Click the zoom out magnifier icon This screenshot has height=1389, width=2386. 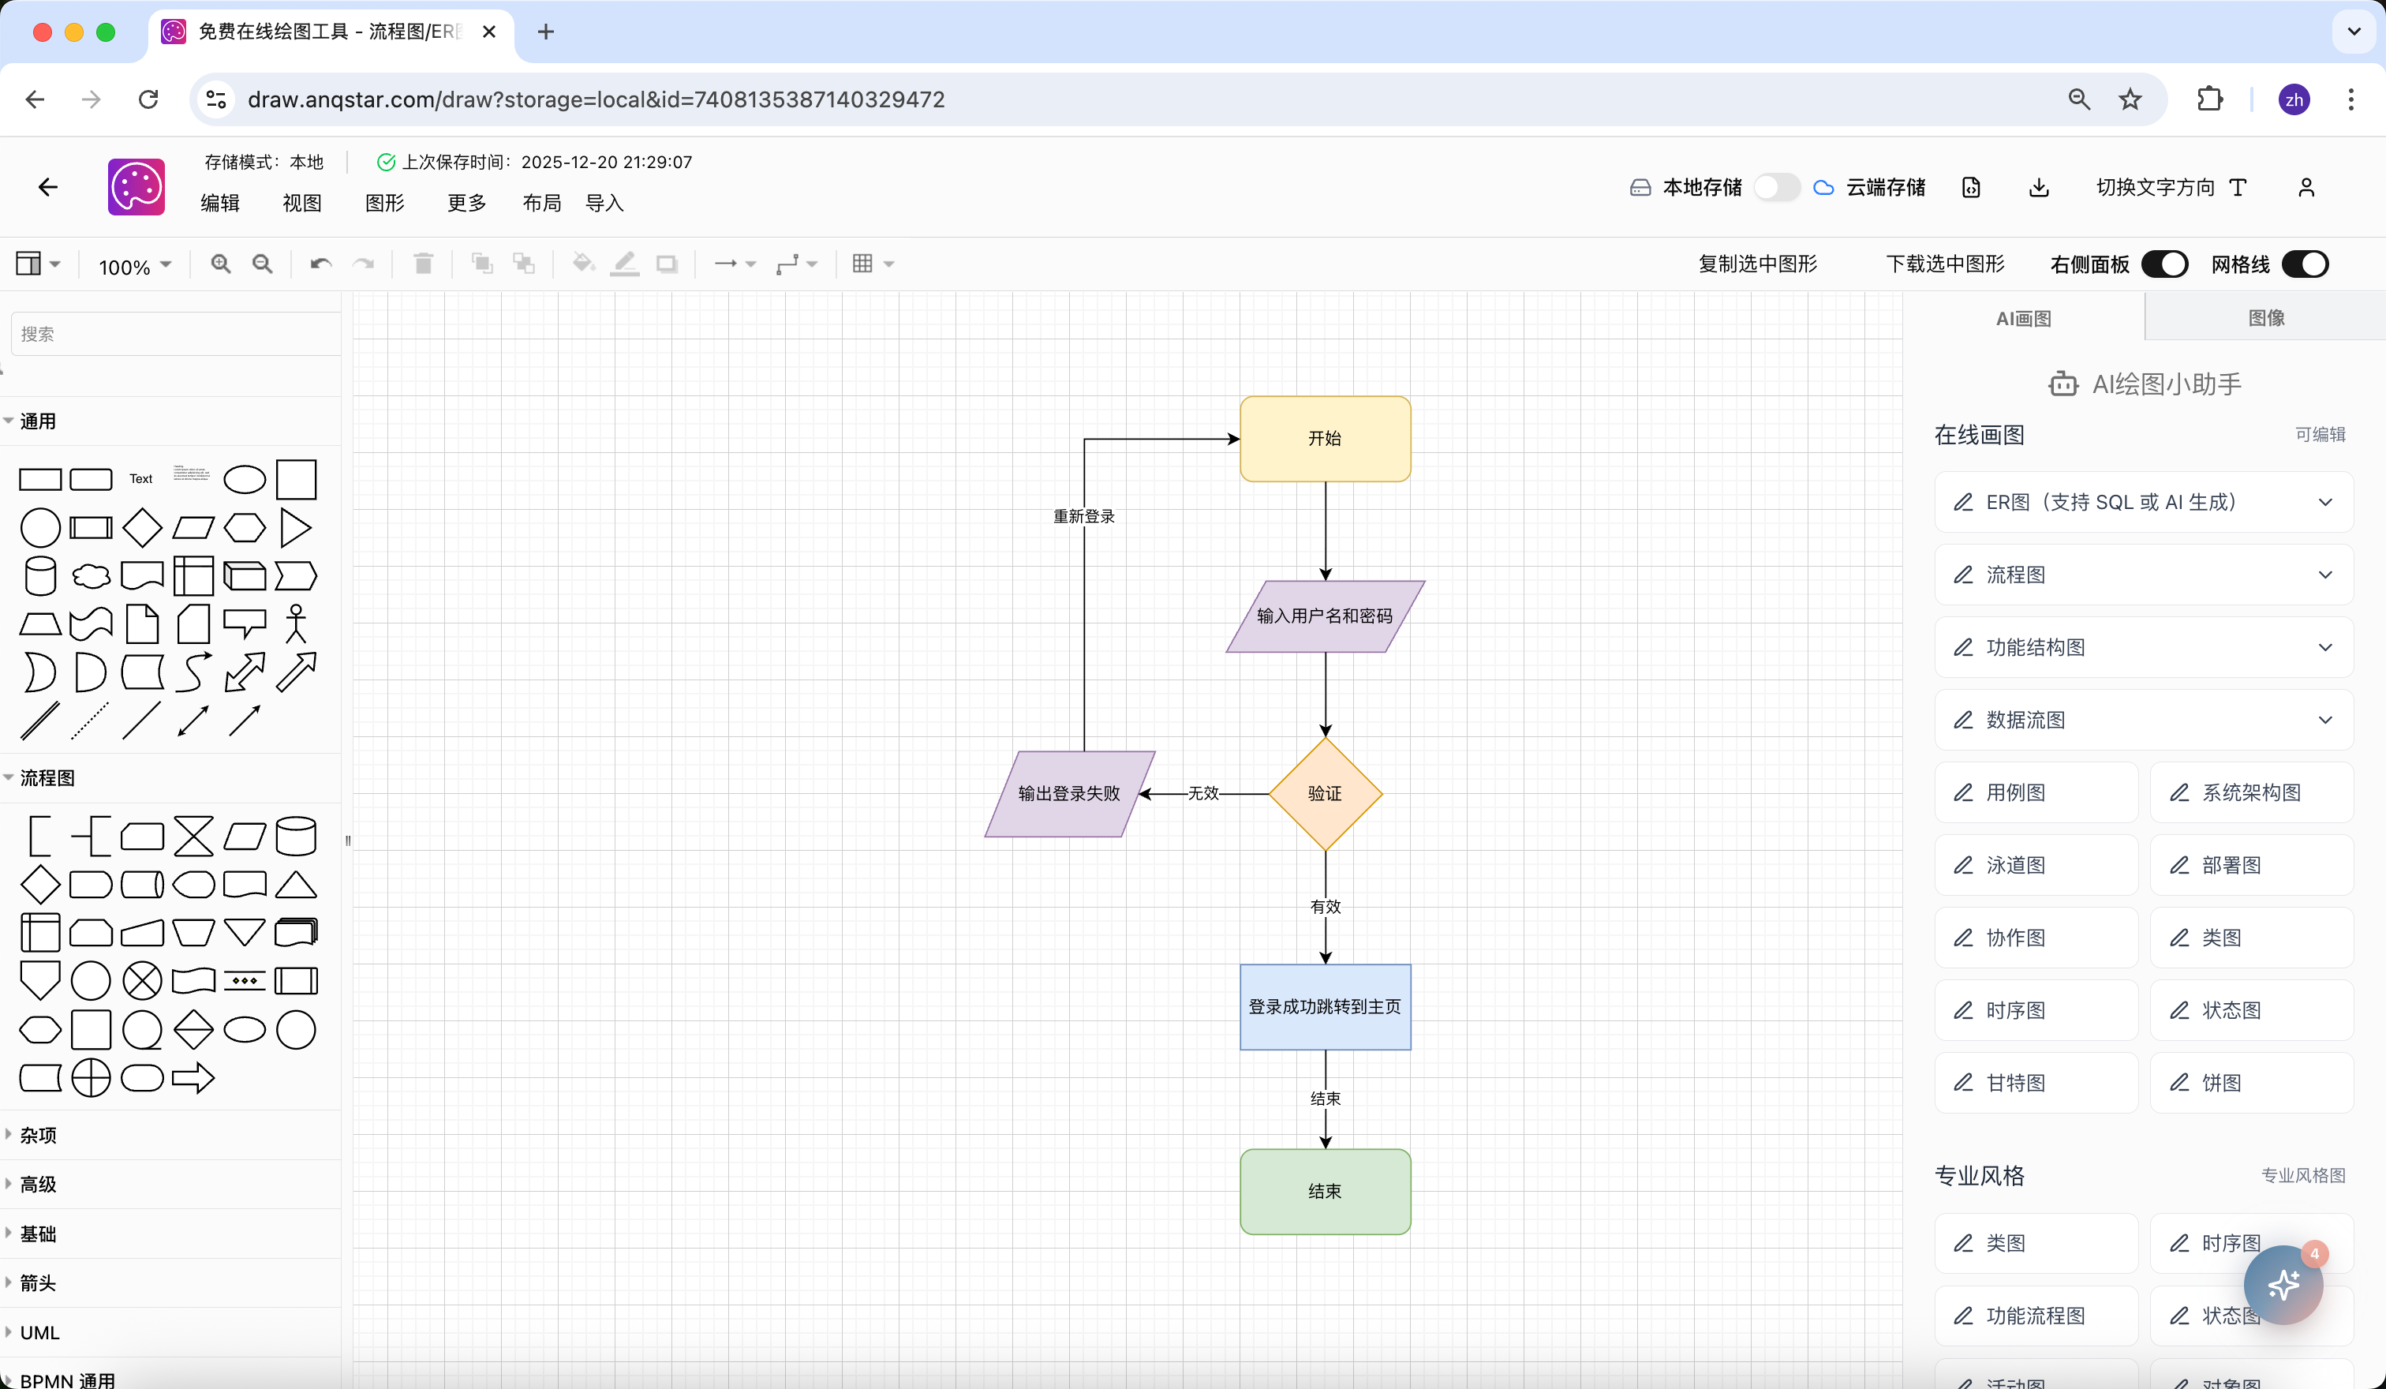[262, 264]
